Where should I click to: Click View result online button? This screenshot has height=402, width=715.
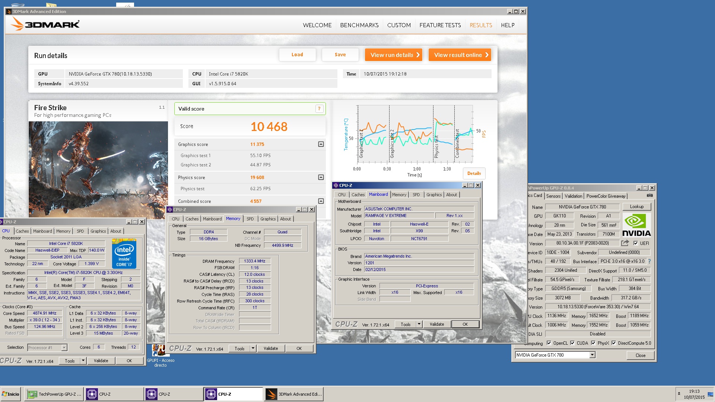460,55
